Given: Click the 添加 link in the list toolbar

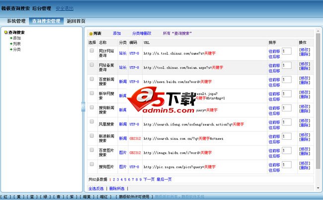Looking at the screenshot, I should (x=117, y=33).
